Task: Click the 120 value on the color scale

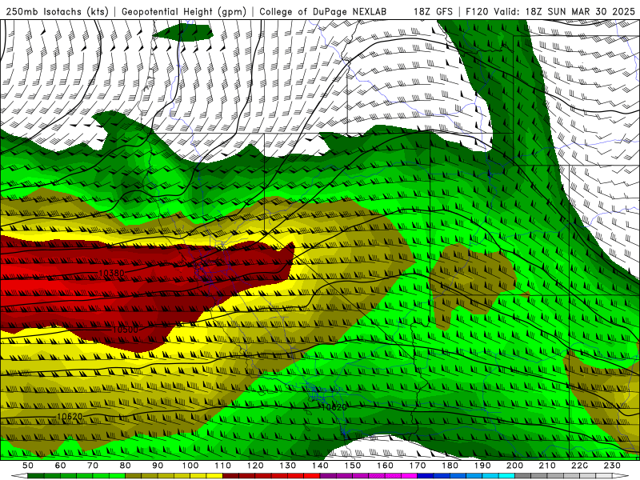Action: (255, 466)
